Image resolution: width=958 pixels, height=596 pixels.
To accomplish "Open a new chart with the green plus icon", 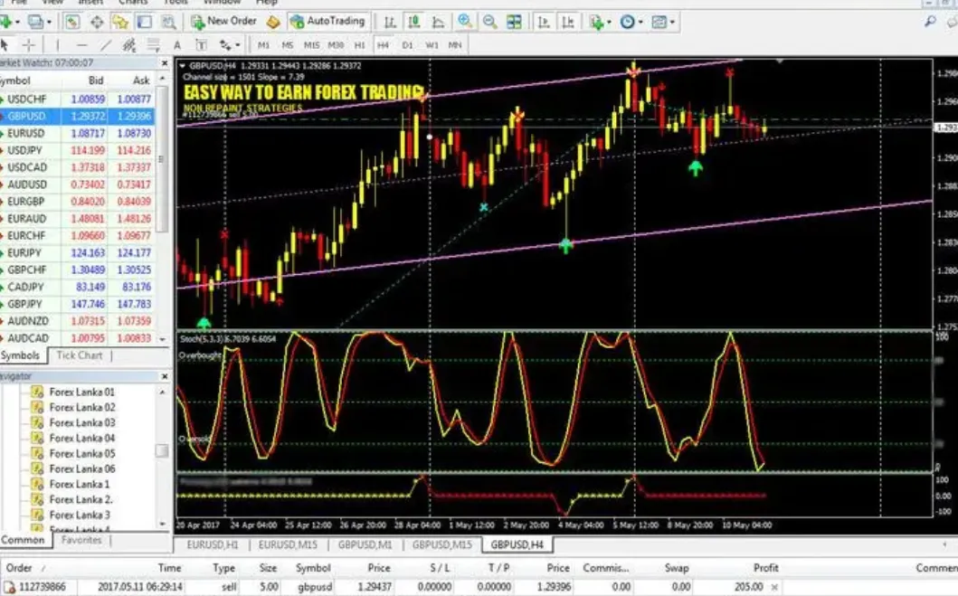I will [x=5, y=22].
